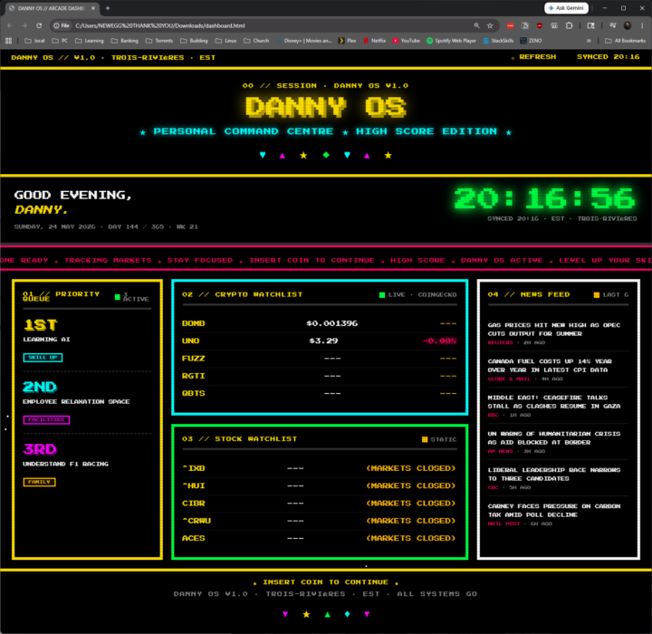Viewport: 652px width, 634px height.
Task: Open the red square extension icon
Action: (510, 25)
